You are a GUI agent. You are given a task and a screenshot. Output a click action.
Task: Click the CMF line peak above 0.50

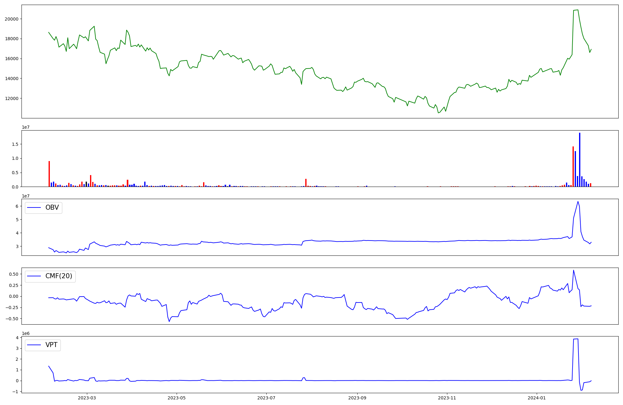573,270
